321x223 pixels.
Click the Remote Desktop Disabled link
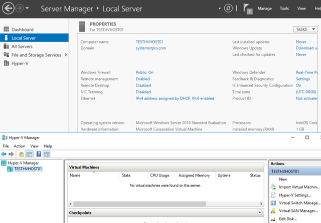[x=143, y=85]
